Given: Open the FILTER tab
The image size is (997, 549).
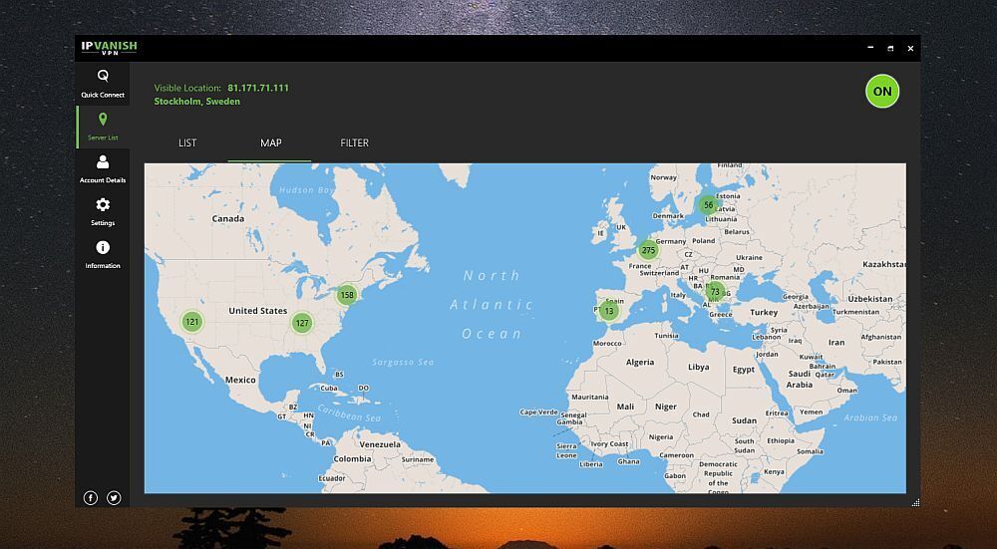Looking at the screenshot, I should click(354, 143).
